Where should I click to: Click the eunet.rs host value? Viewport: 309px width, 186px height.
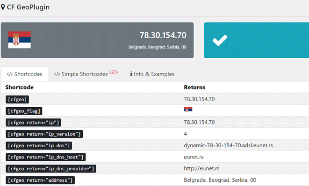[194, 157]
